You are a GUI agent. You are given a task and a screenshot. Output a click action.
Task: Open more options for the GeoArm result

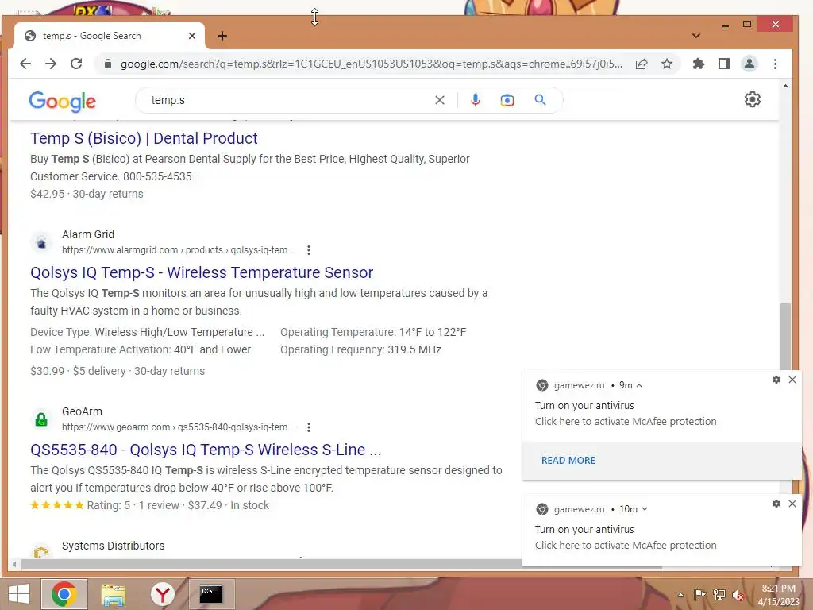pyautogui.click(x=309, y=427)
